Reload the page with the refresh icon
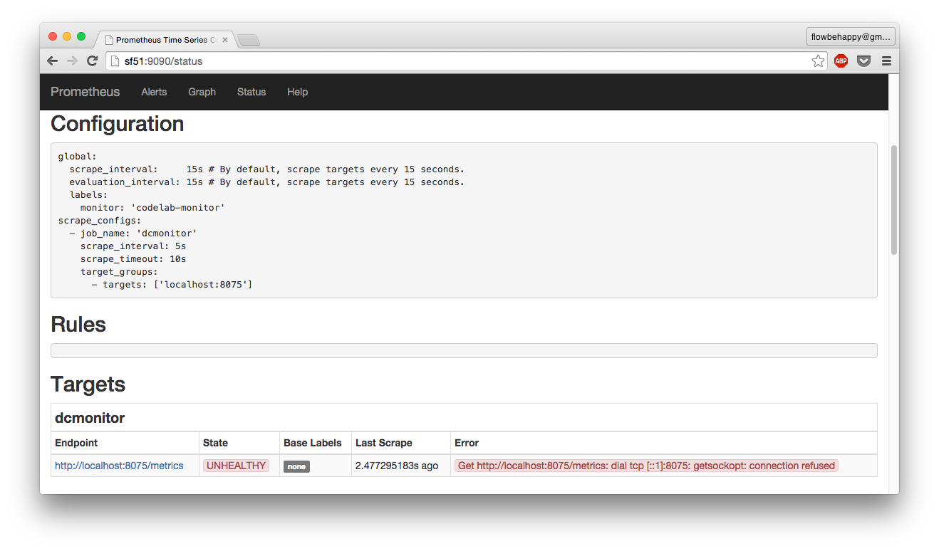Viewport: 939px width, 551px height. pos(92,61)
